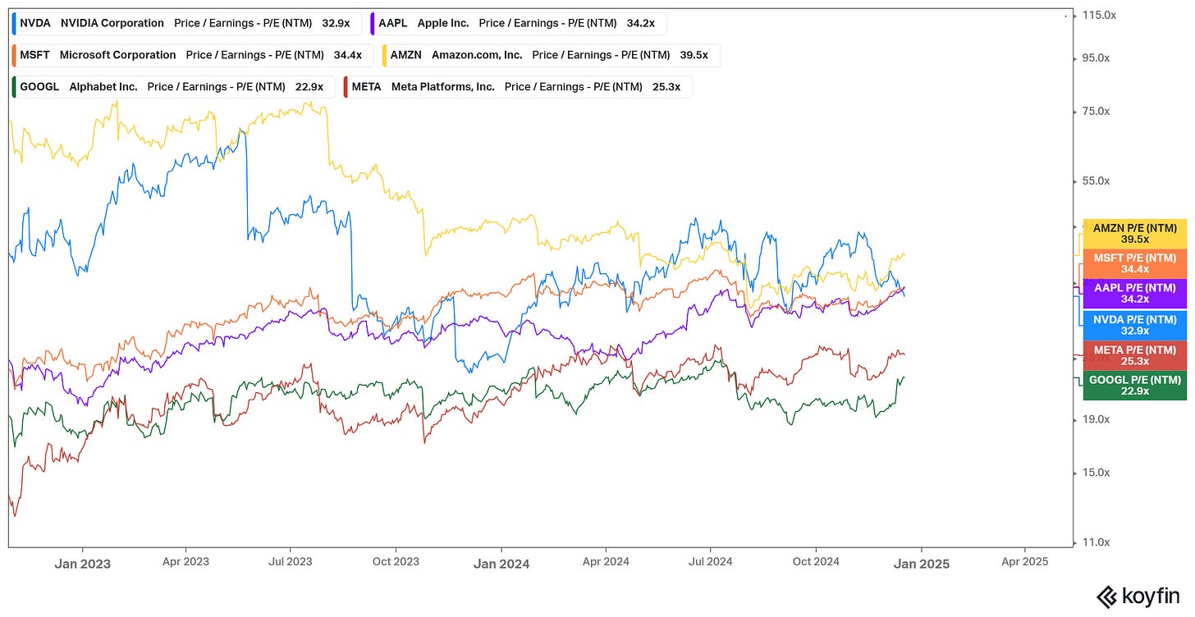Image resolution: width=1195 pixels, height=617 pixels.
Task: Click the 'Oct 2023' x-axis label
Action: (396, 562)
